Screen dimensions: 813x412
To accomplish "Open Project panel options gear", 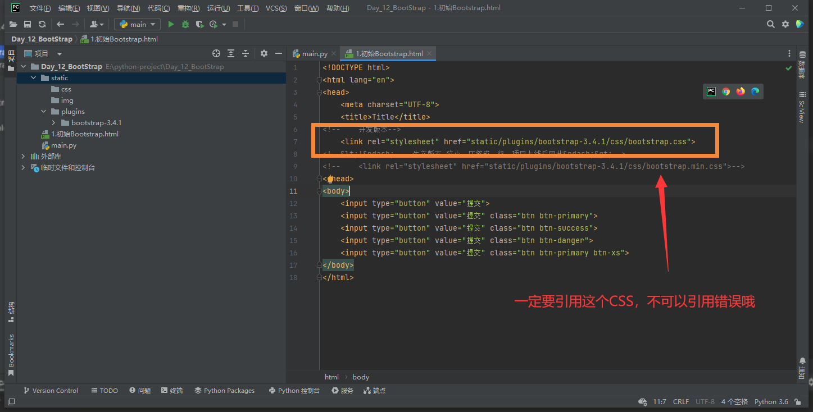I will tap(264, 53).
